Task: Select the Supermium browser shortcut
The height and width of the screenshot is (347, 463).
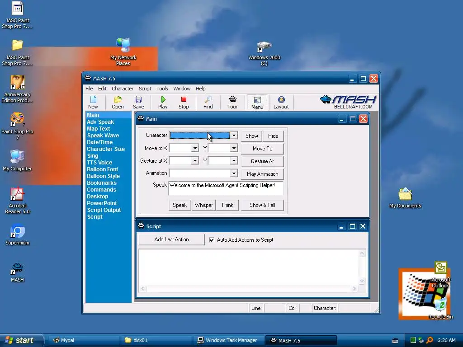Action: coord(17,235)
